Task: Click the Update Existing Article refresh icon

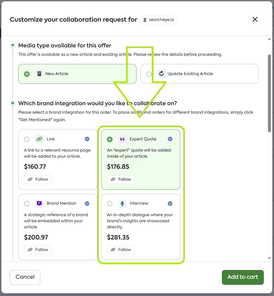Action: pos(162,74)
